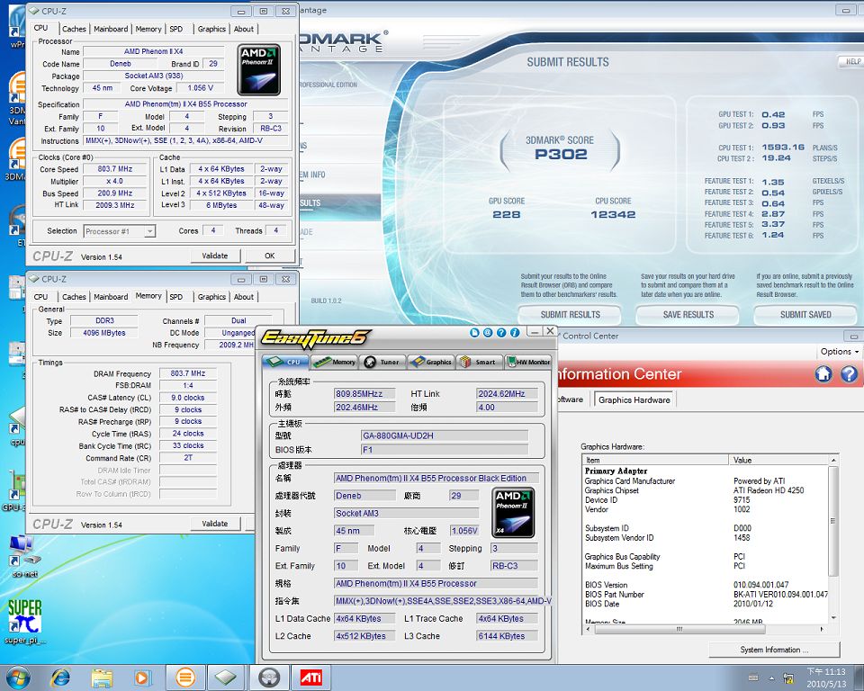Open Caches tab in CPU-Z memory window
Viewport: 864px width, 691px height.
(x=74, y=296)
